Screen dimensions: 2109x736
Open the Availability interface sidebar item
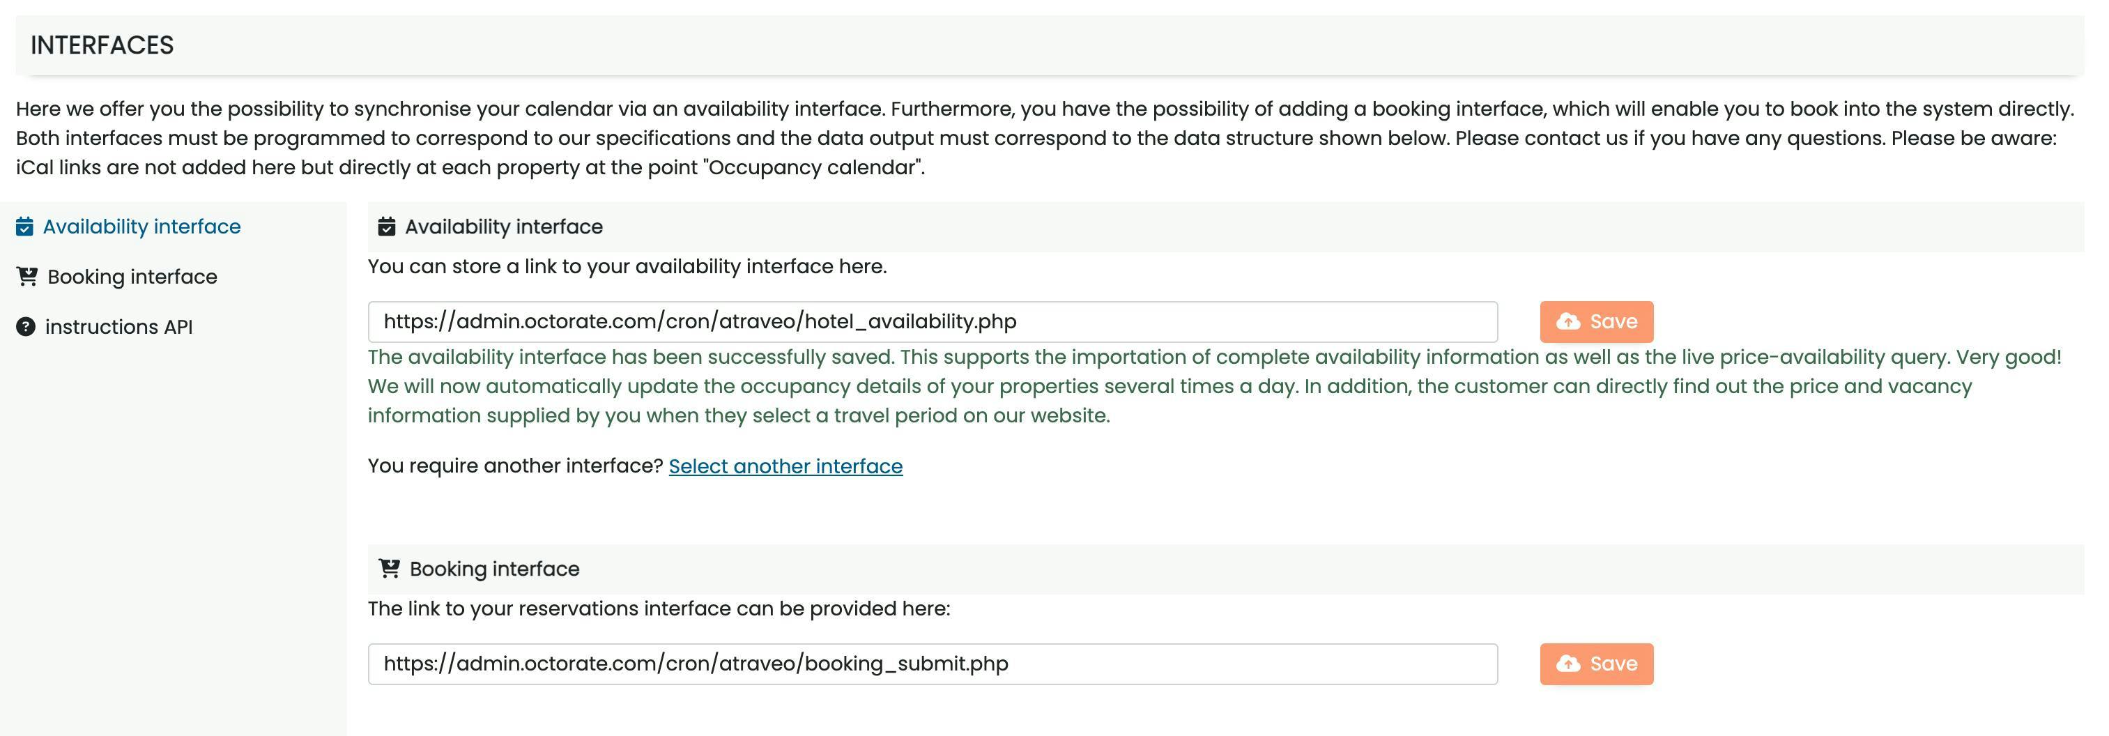(x=141, y=227)
